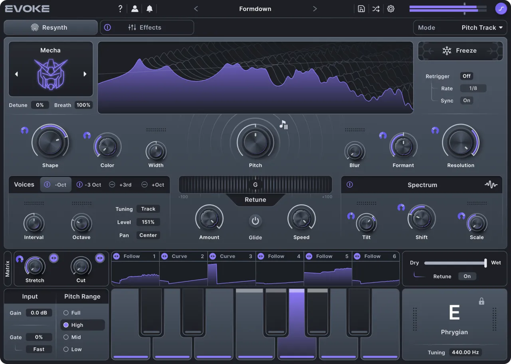
Task: Select the -3 Oct voice tab
Action: pos(89,184)
